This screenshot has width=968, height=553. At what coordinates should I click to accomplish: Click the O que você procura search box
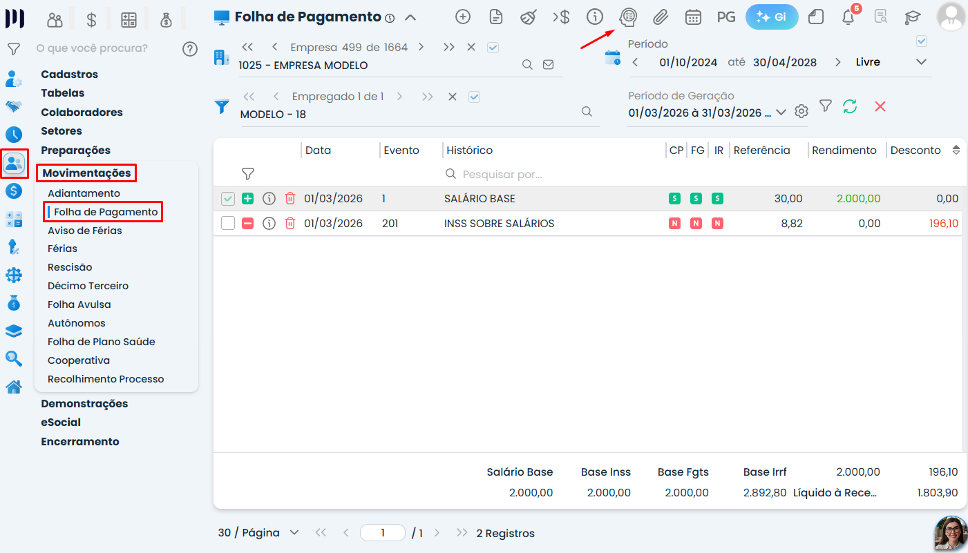[x=92, y=48]
